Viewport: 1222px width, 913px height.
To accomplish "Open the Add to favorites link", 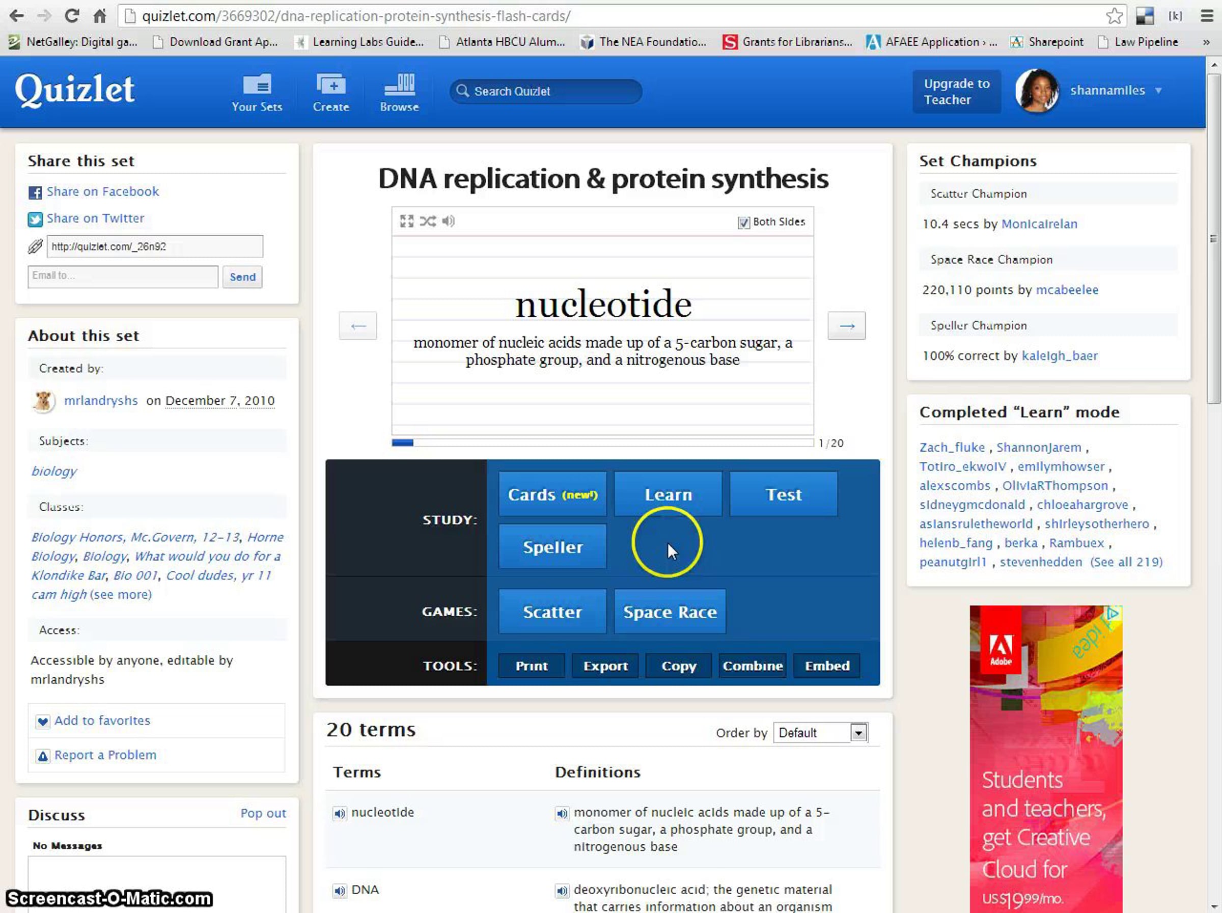I will (102, 721).
